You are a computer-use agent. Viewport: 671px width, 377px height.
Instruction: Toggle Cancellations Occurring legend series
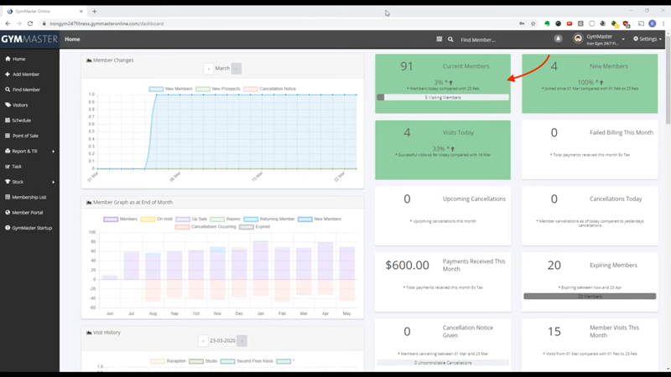click(205, 226)
